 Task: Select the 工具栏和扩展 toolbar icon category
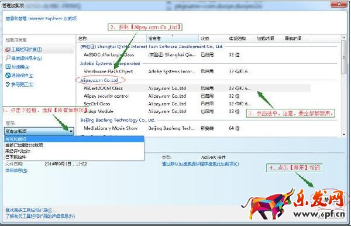pos(8,50)
